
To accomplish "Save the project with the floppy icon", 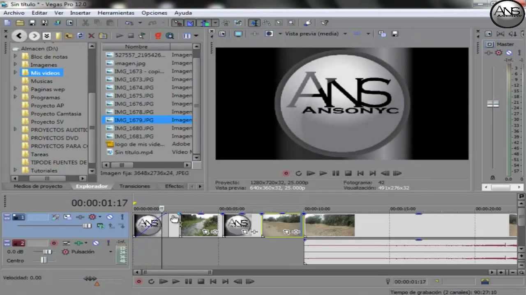I will (x=32, y=23).
